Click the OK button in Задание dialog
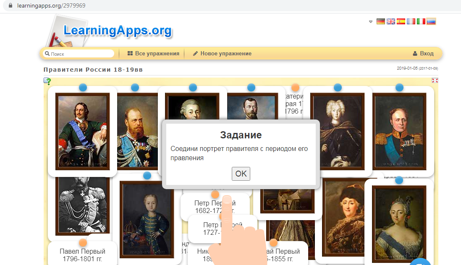This screenshot has height=265, width=461. (241, 174)
